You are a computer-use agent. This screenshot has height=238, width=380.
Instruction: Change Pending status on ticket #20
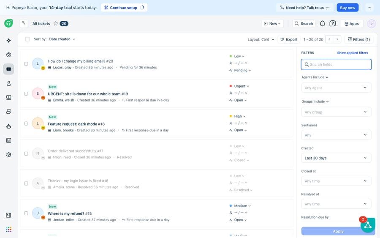pyautogui.click(x=240, y=70)
